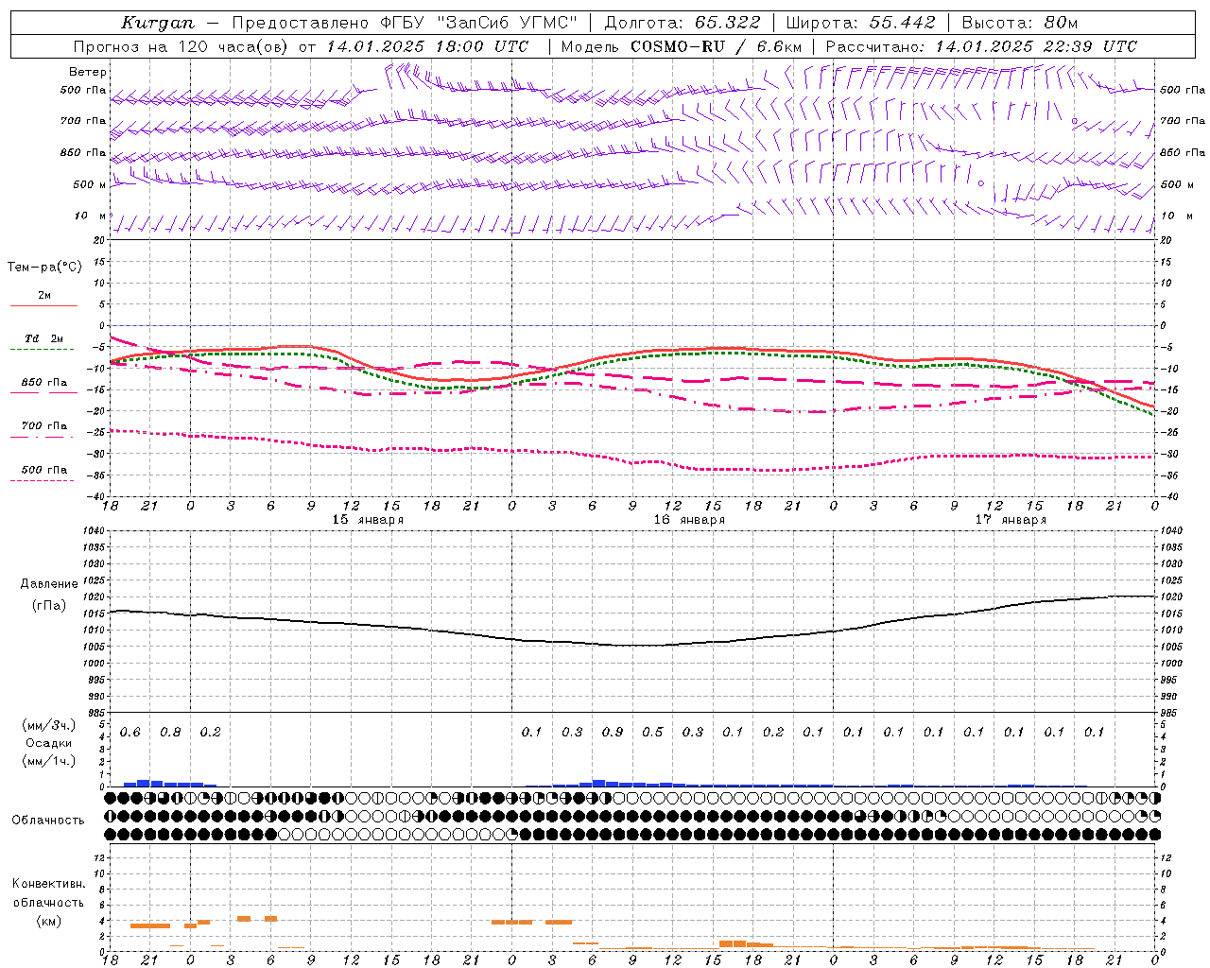The width and height of the screenshot is (1210, 968).
Task: Click the Рассчитано: 14.01.2025 22:39 UTC text
Action: coord(981,46)
